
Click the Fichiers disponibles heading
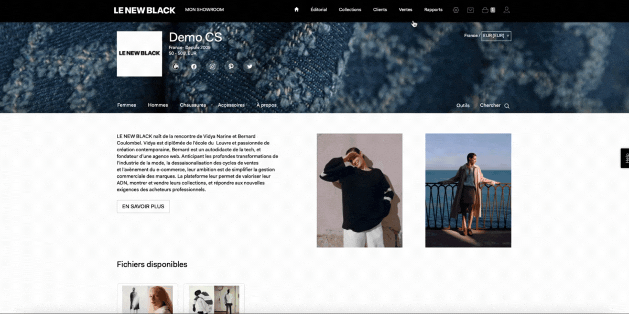(x=152, y=264)
